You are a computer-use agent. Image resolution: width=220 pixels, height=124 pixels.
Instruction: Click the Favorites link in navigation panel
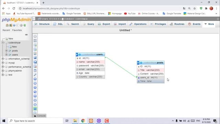point(17,30)
